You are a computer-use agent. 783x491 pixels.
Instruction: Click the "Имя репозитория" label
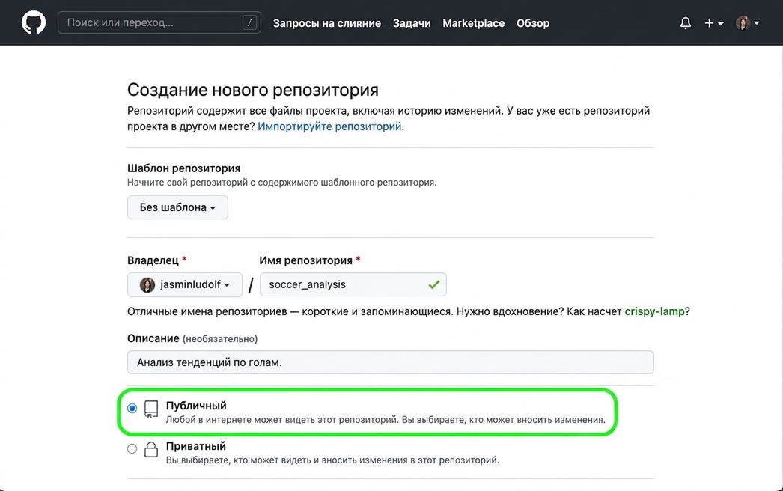(x=305, y=260)
